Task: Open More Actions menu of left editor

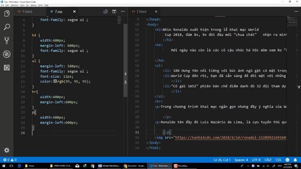Action: coord(123,11)
